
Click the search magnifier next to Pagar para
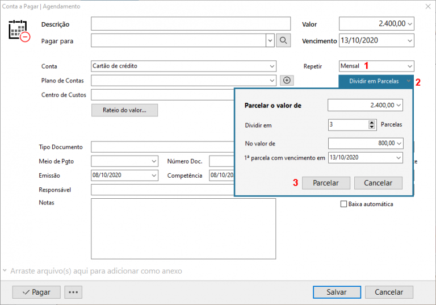pyautogui.click(x=283, y=40)
